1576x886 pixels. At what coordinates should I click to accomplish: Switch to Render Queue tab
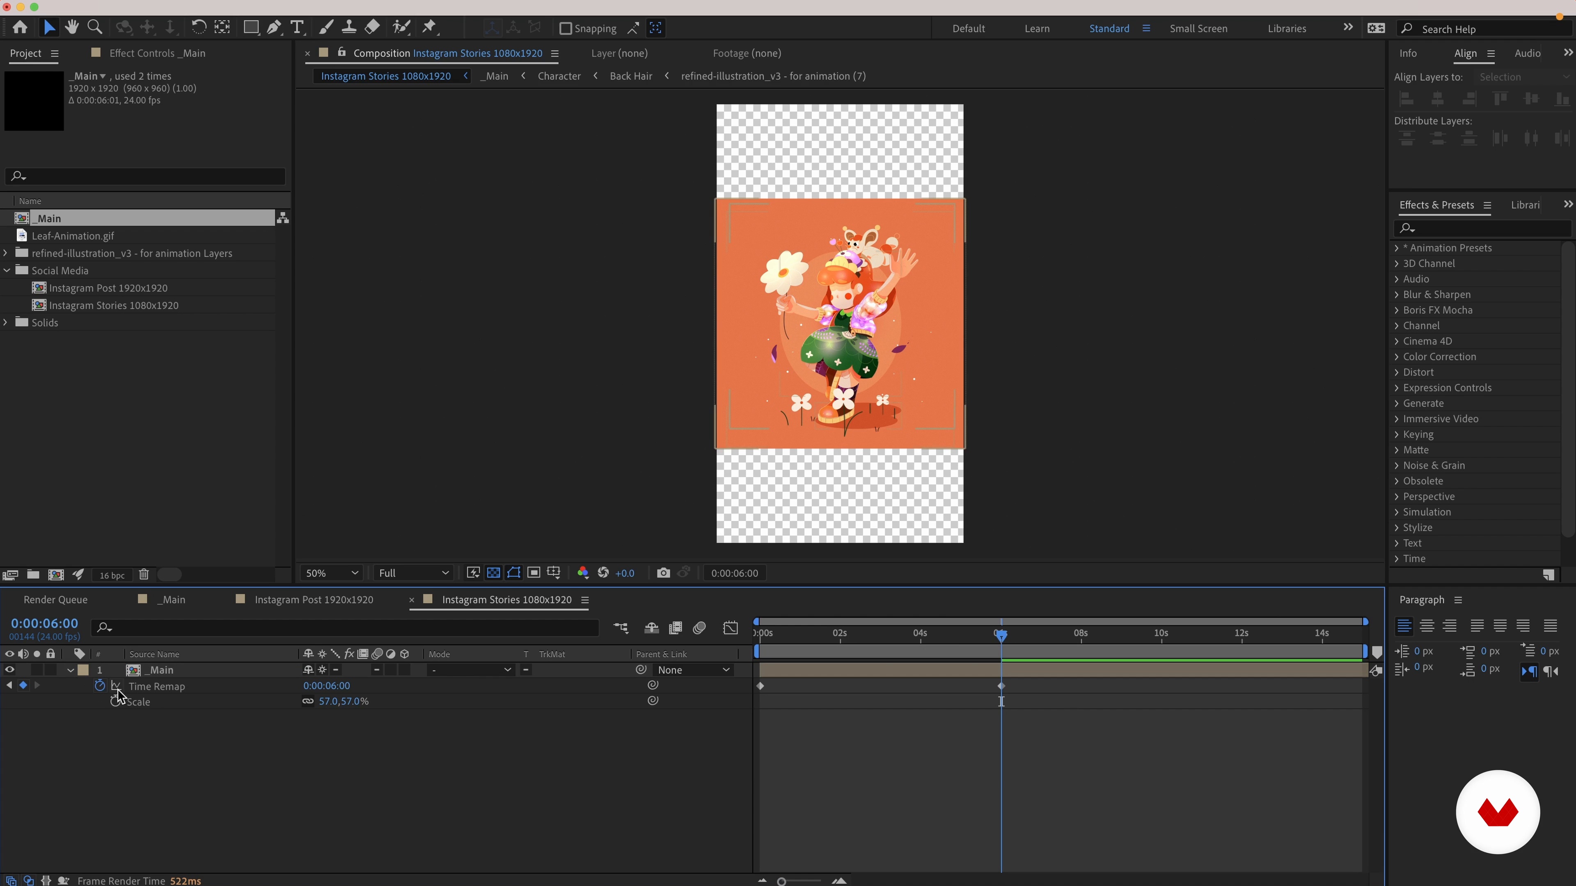point(56,600)
